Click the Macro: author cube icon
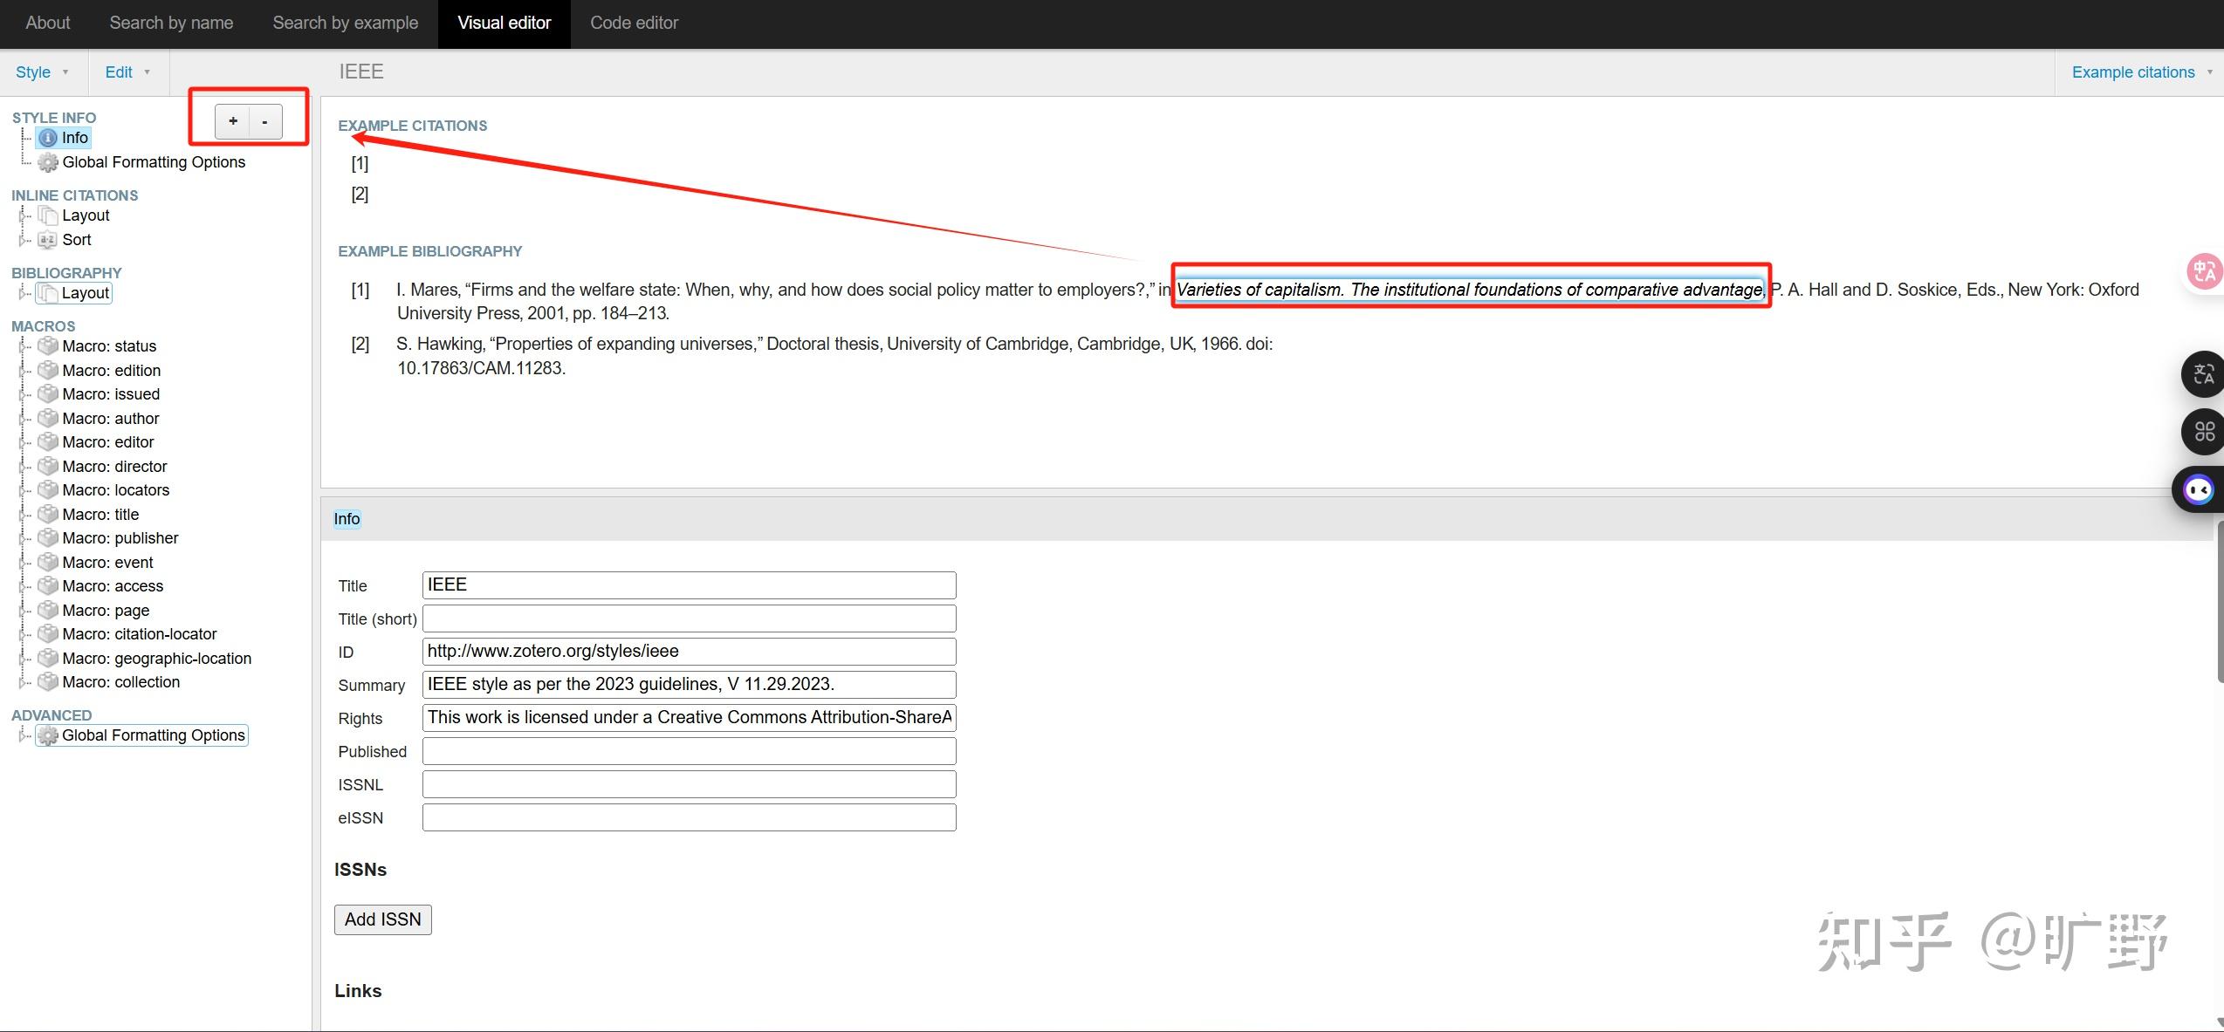Screen dimensions: 2224x1032 48,419
